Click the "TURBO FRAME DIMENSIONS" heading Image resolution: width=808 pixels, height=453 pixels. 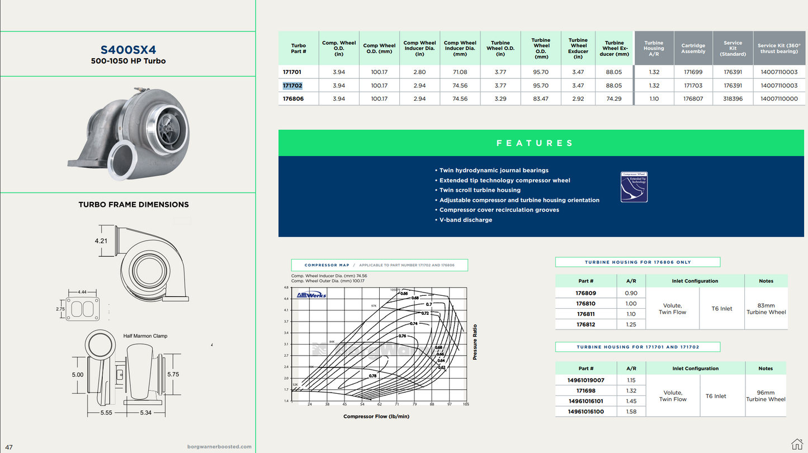click(x=134, y=205)
